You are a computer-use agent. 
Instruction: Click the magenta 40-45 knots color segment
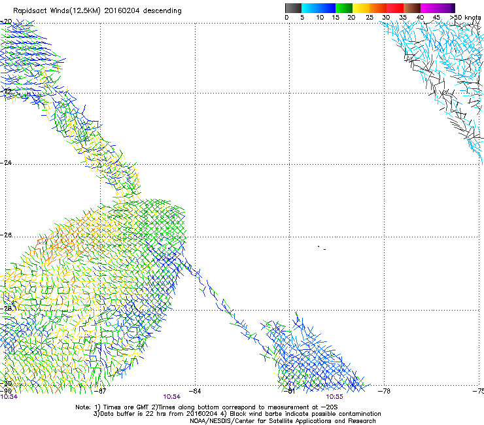(429, 8)
